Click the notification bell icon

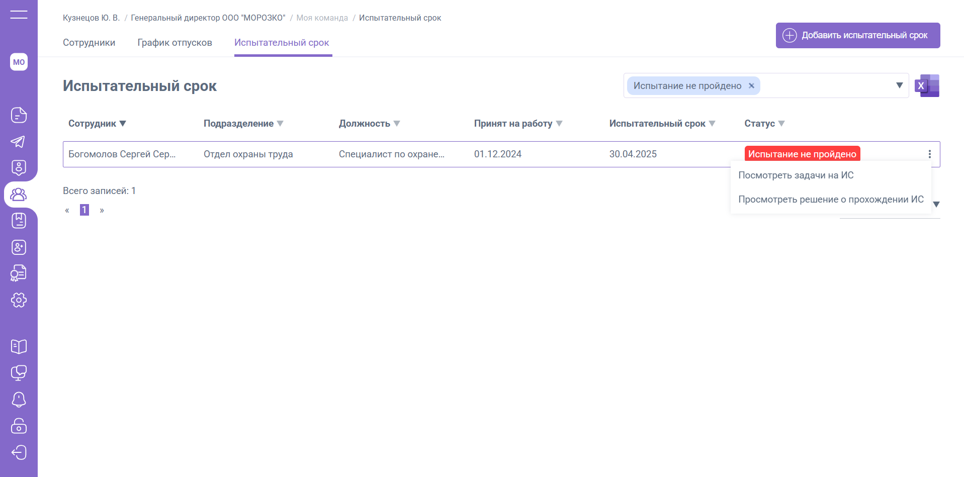pyautogui.click(x=19, y=400)
